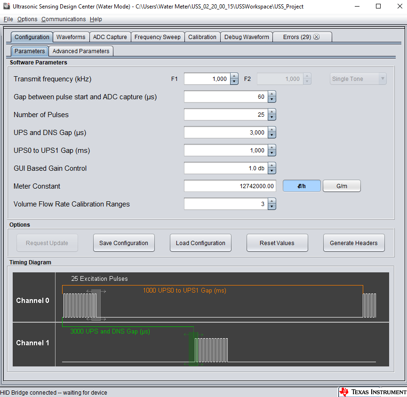Click the '1000 UPS0 to UPS1 Gap (ms)' label
Viewport: 407px width, 397px height.
coord(184,290)
